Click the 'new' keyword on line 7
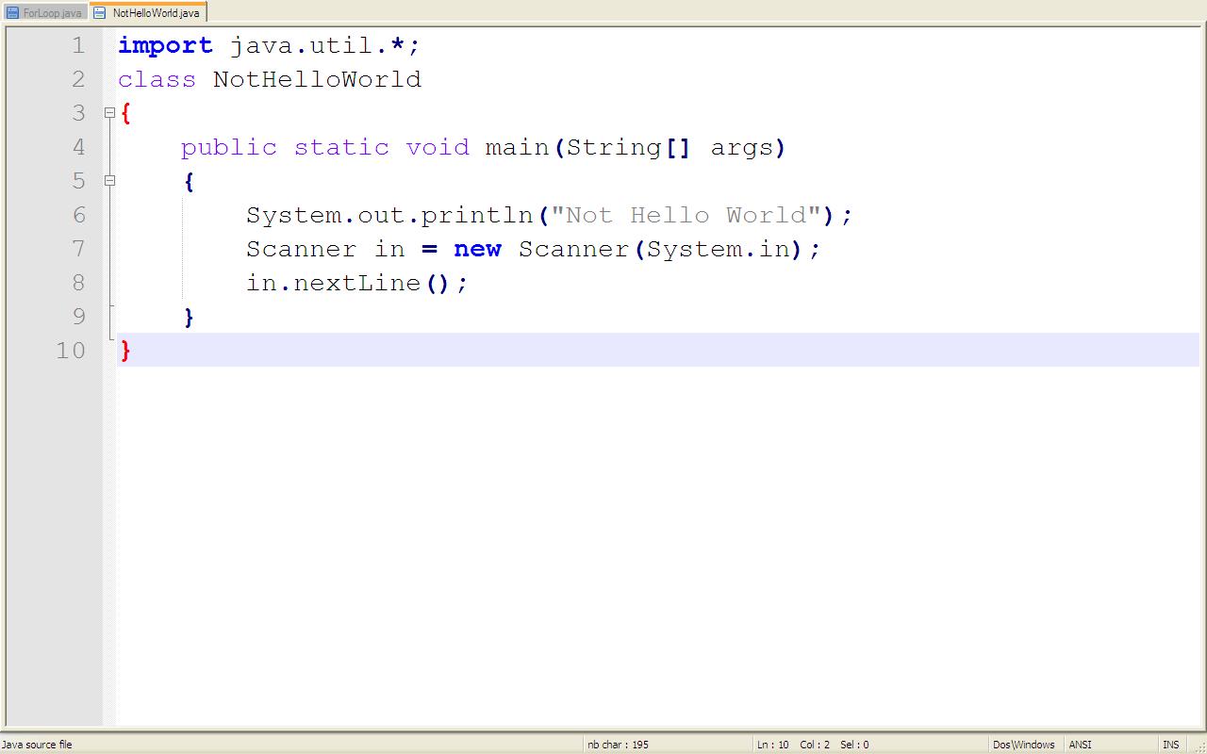The width and height of the screenshot is (1207, 754). [477, 250]
